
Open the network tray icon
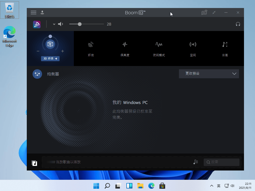(x=226, y=186)
